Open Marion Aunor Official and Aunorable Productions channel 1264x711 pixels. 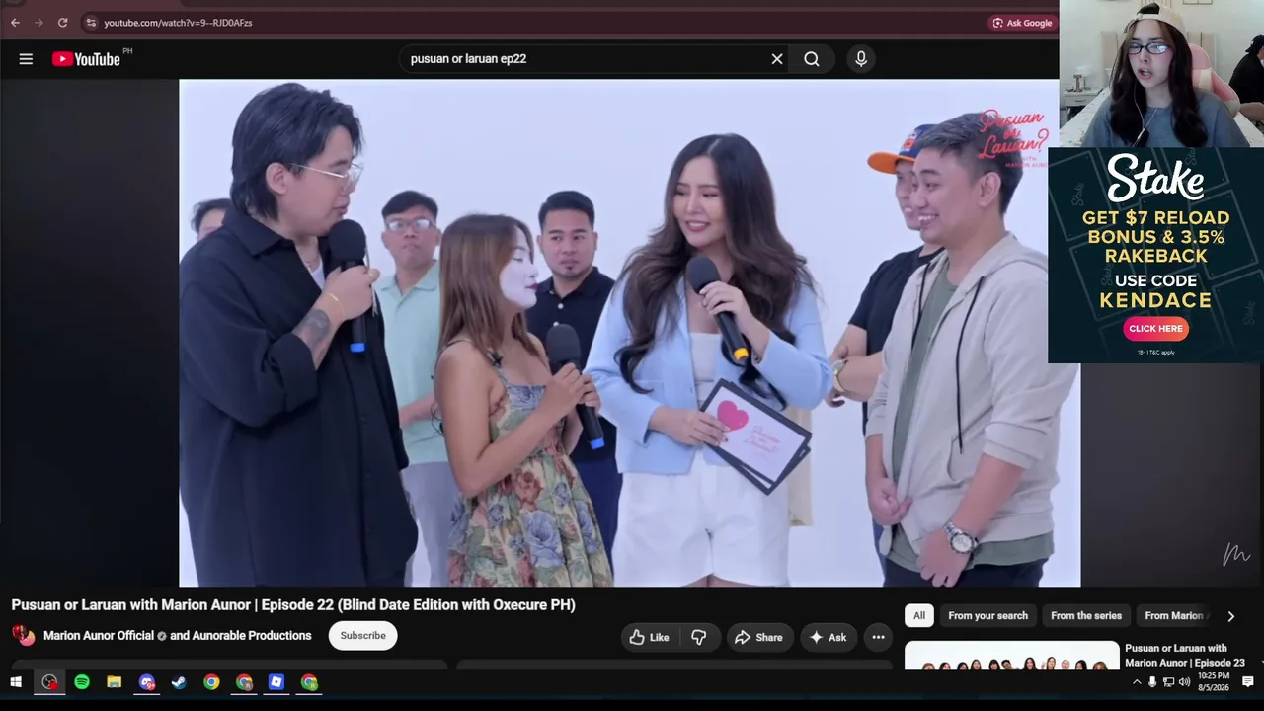[x=178, y=636]
